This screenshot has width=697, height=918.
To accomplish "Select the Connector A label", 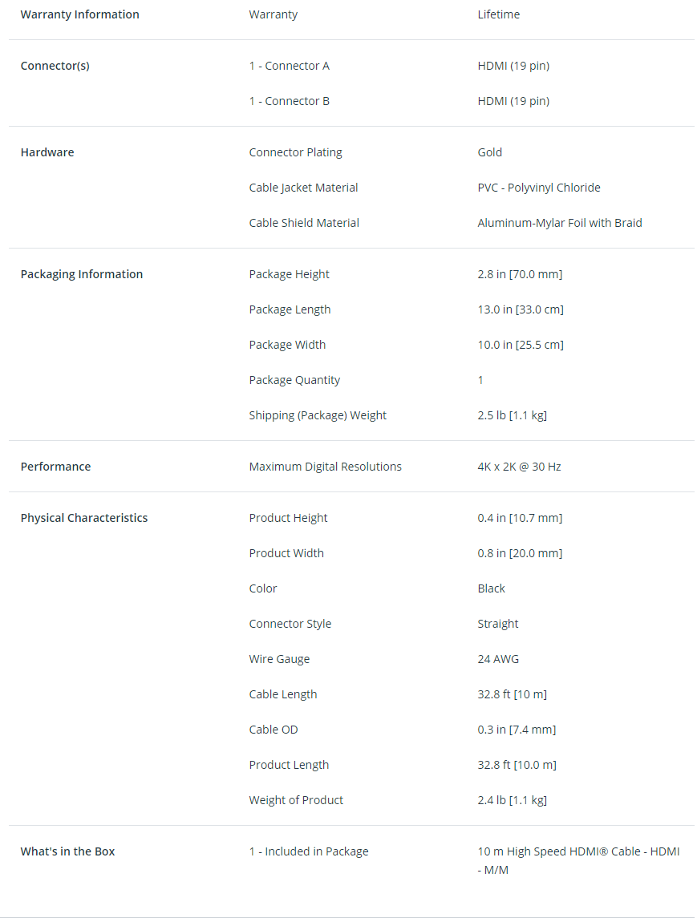I will point(289,66).
